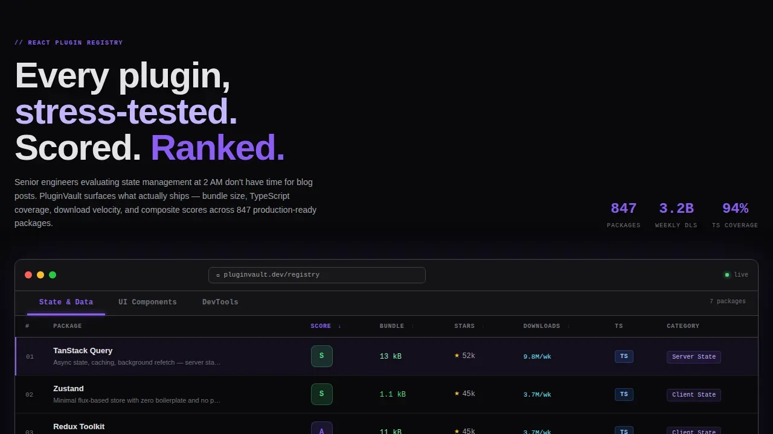Click the sort arrow beside the Score header

339,326
